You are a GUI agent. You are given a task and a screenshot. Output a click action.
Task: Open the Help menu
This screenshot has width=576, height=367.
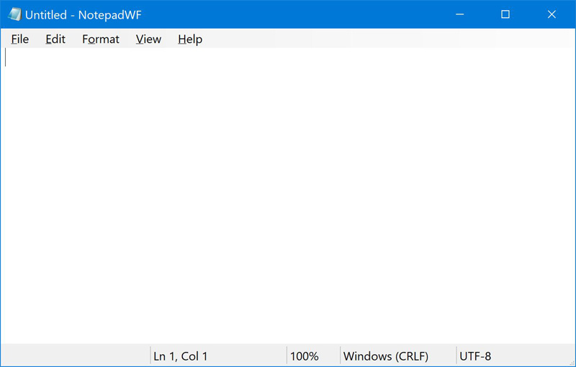point(190,40)
